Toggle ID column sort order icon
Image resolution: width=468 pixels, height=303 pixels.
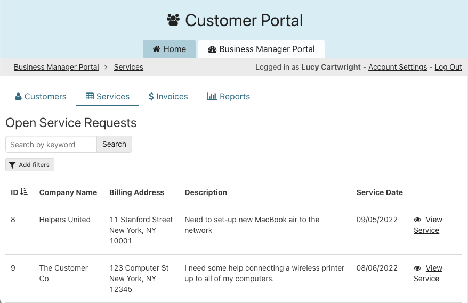pos(24,192)
